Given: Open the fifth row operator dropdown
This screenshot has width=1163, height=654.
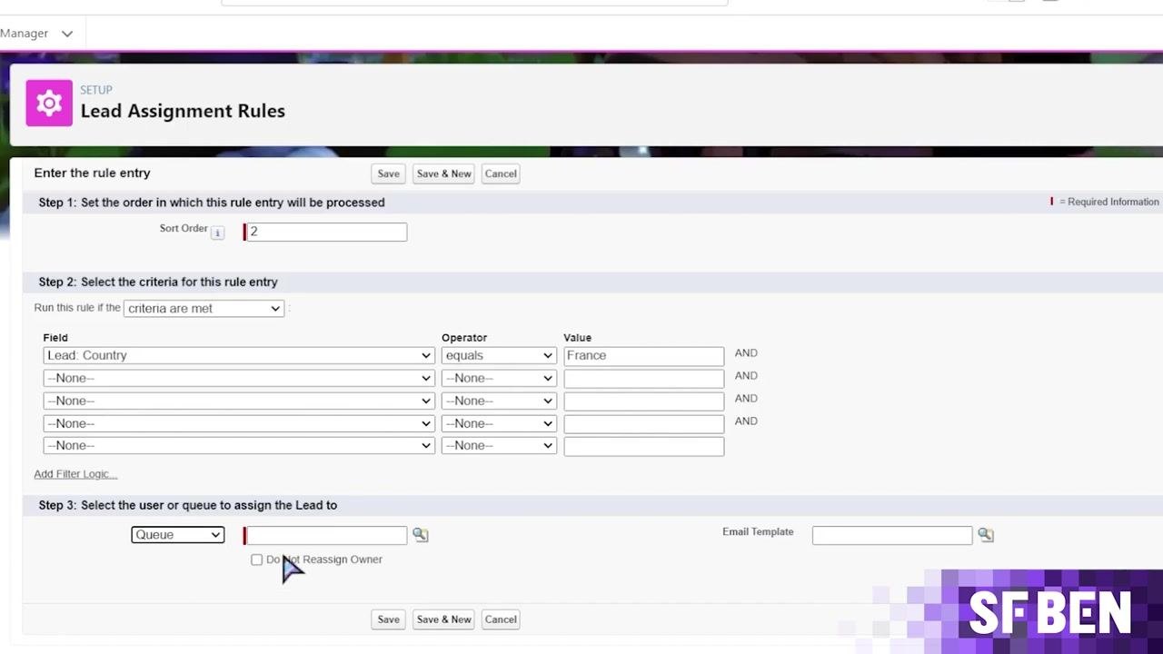Looking at the screenshot, I should [x=499, y=445].
